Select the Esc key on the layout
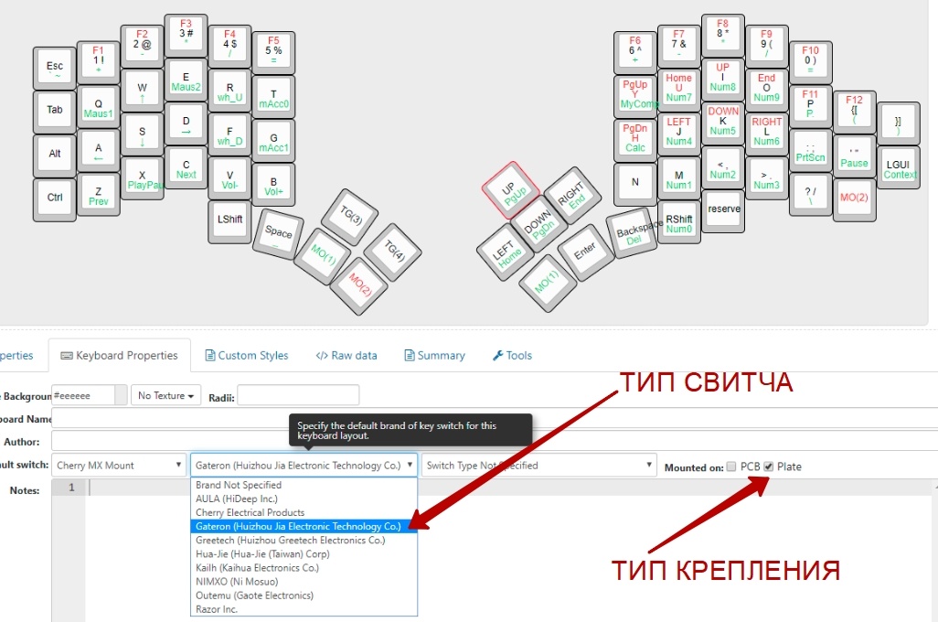The width and height of the screenshot is (938, 622). pos(55,68)
